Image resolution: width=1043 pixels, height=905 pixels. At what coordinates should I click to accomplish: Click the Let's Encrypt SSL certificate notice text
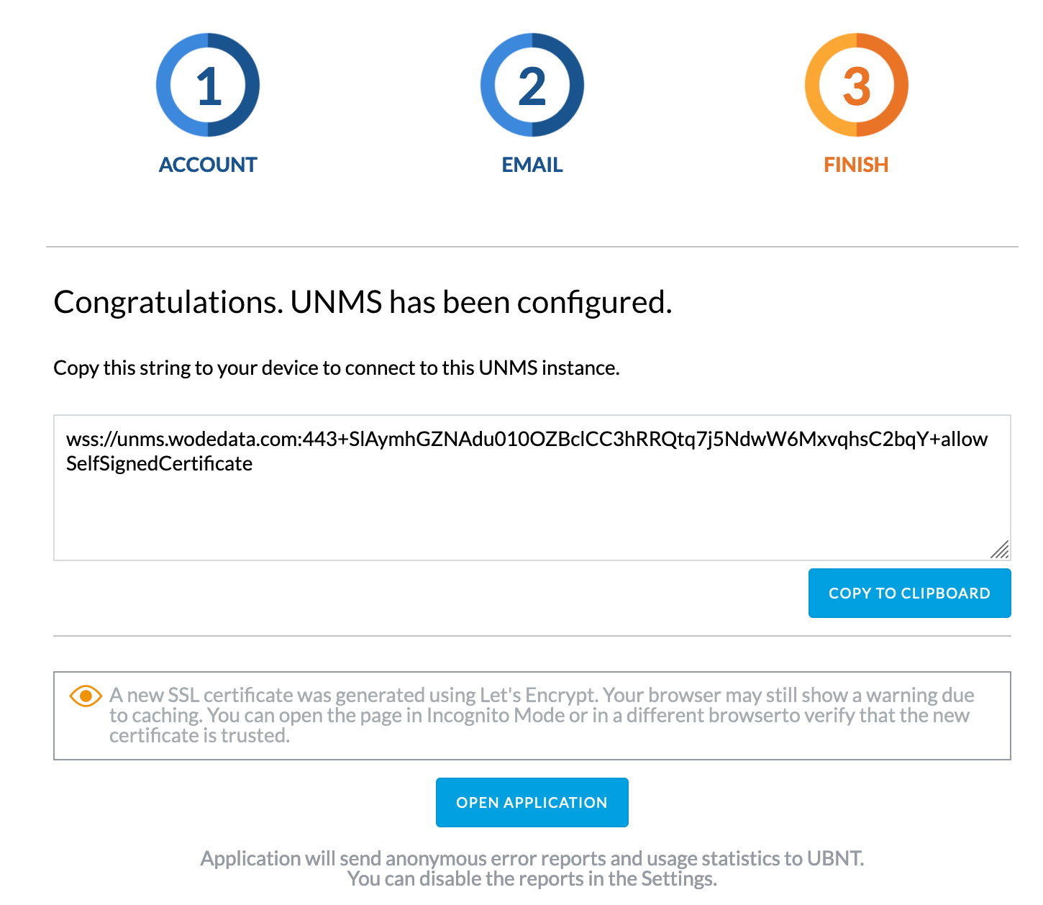tap(541, 715)
